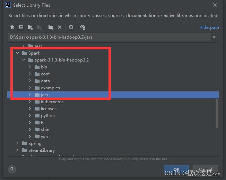The width and height of the screenshot is (226, 180).
Task: Expand the bin folder chevron
Action: (x=30, y=67)
